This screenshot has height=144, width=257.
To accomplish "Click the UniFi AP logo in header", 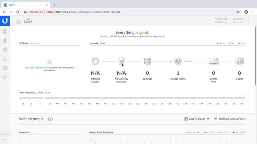I will pos(18,21).
